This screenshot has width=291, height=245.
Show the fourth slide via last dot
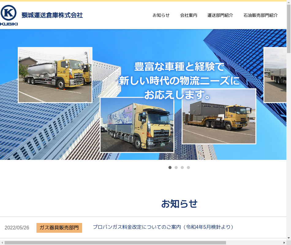pos(188,168)
